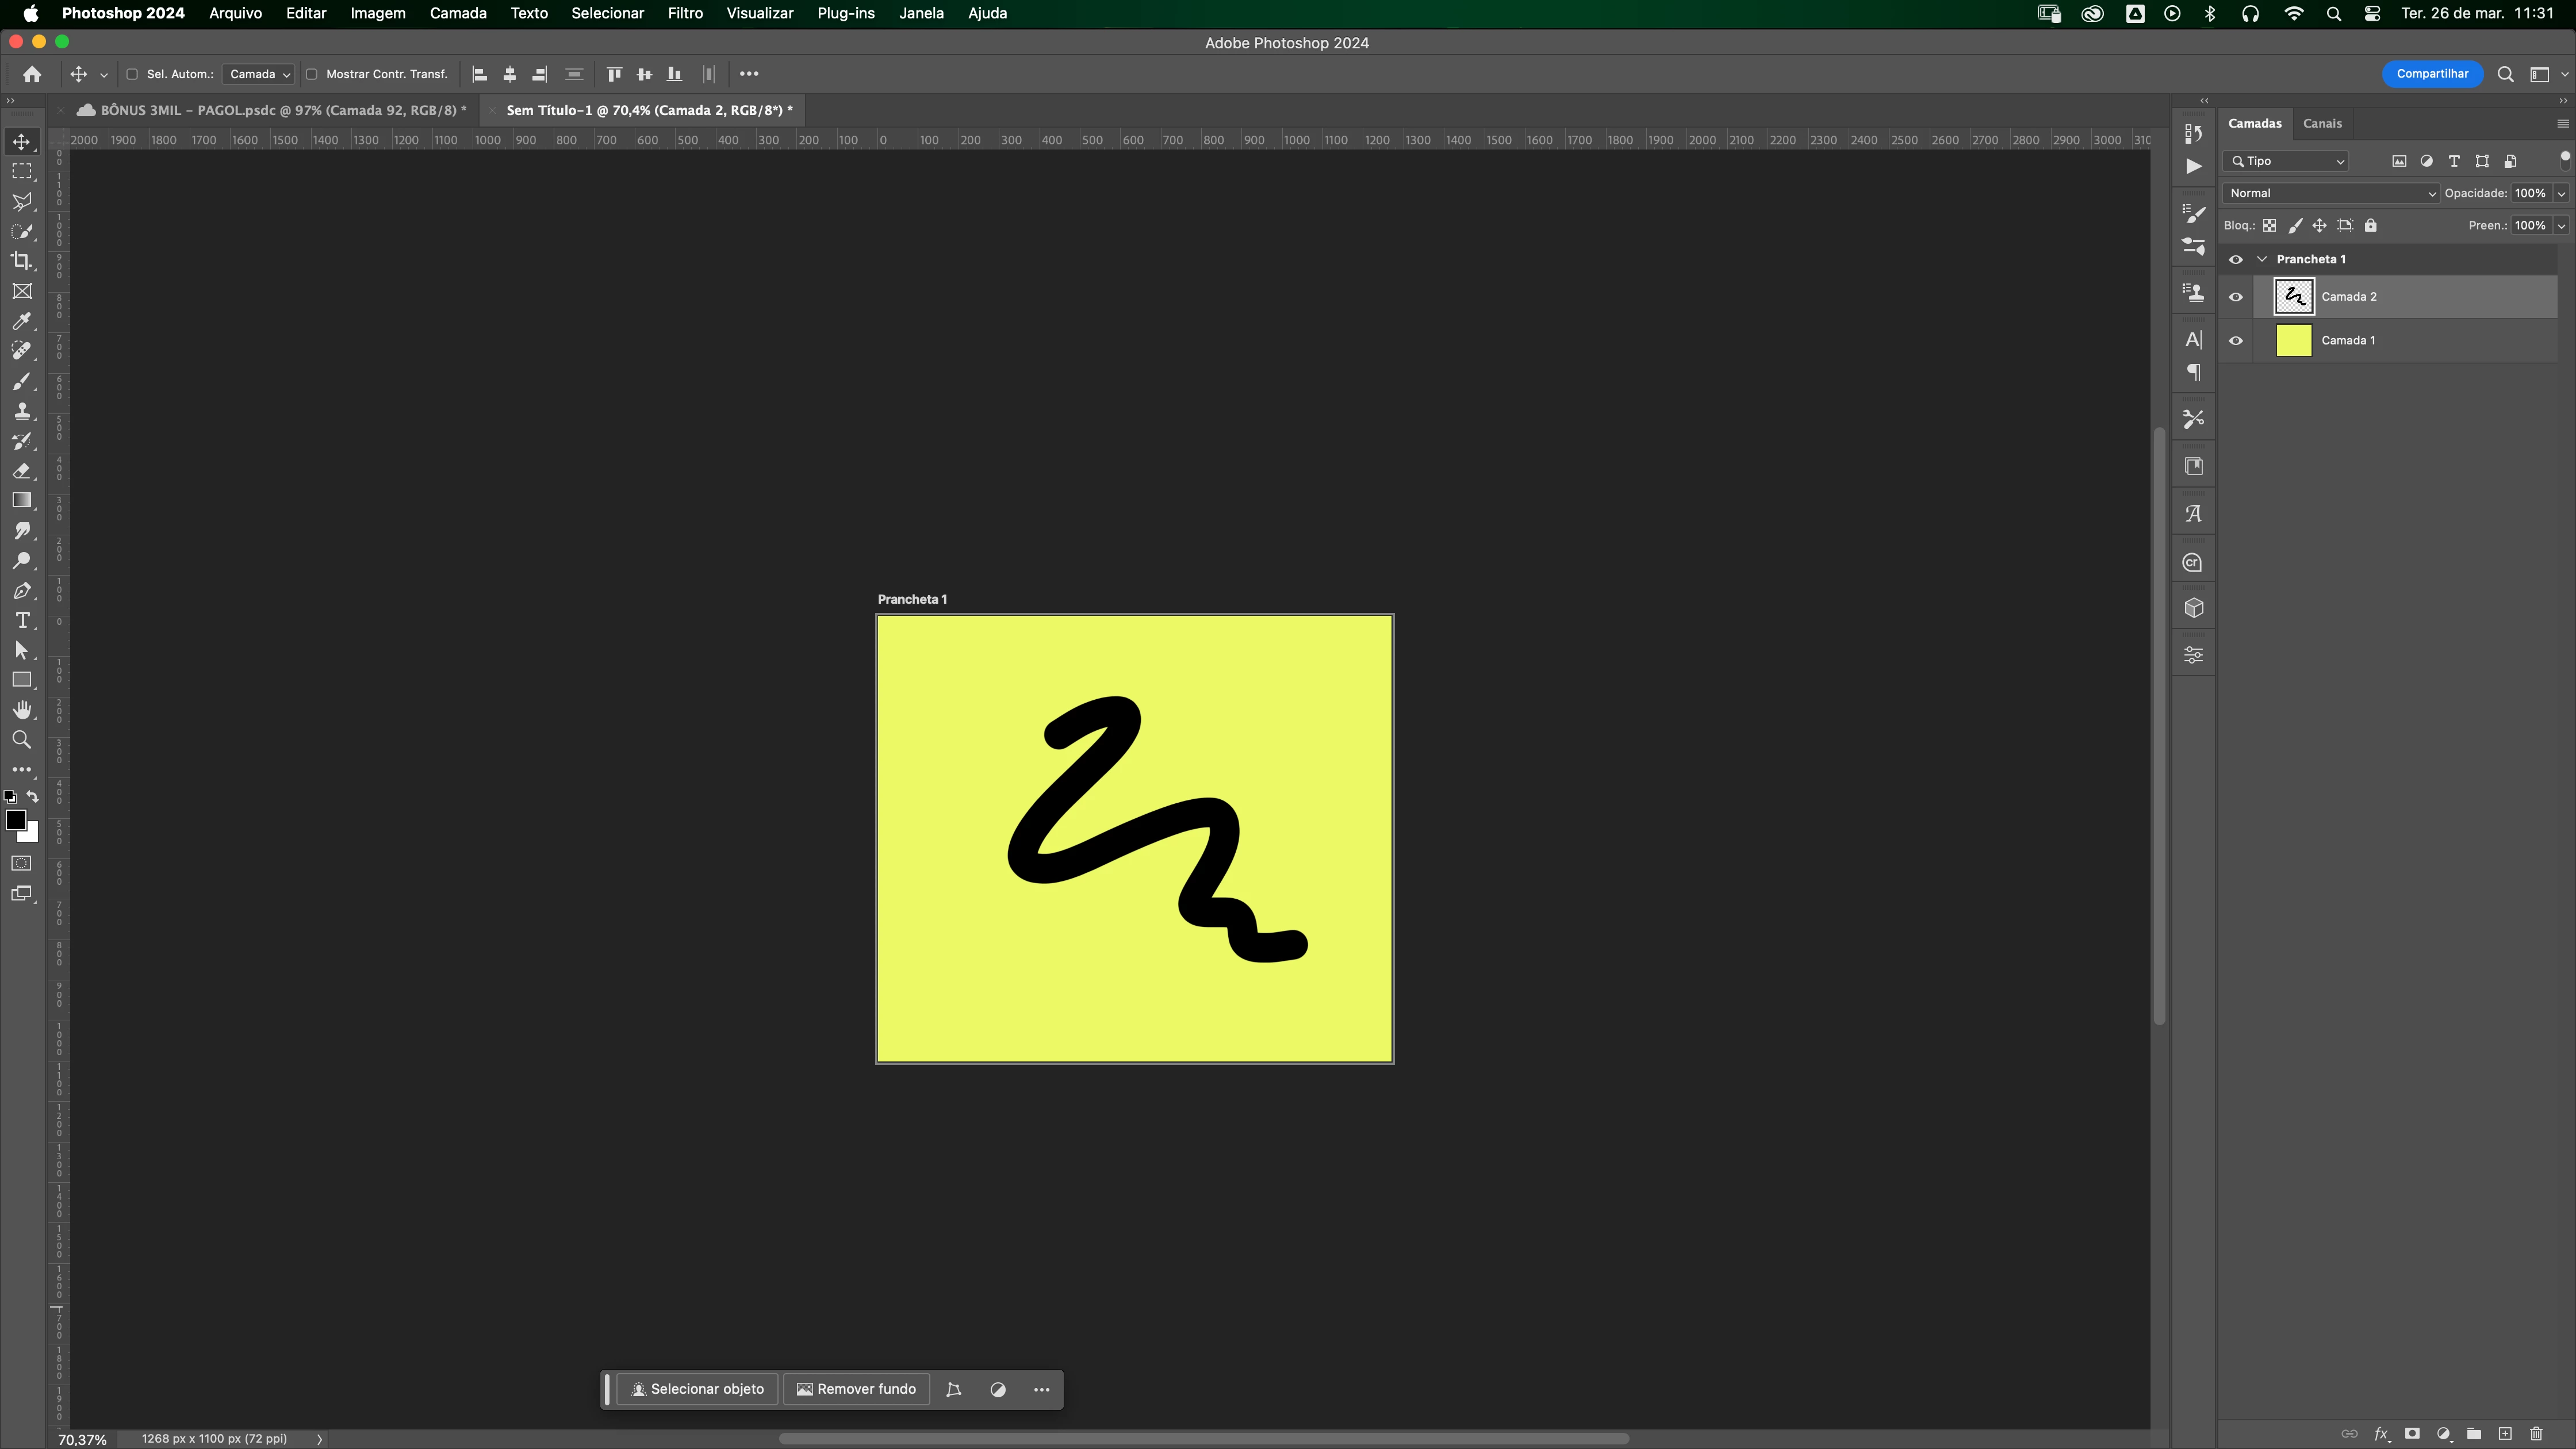Select the Eyedropper tool

(21, 321)
